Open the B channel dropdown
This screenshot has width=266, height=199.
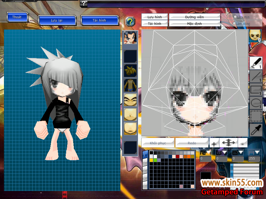[237, 153]
